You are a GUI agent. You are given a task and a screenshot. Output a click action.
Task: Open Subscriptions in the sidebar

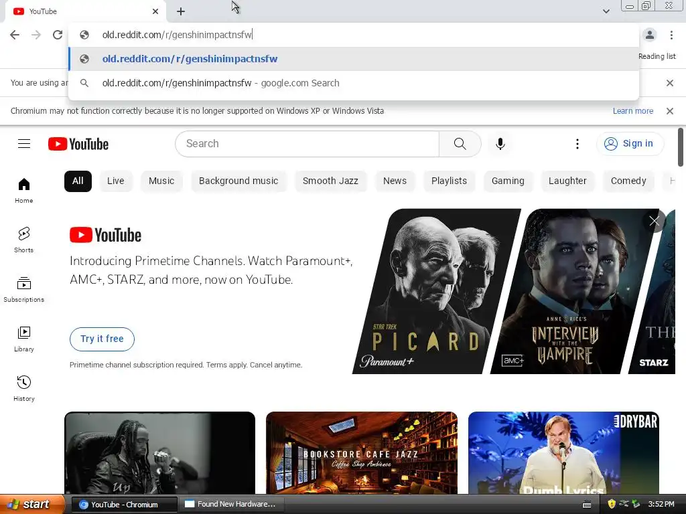coord(24,289)
